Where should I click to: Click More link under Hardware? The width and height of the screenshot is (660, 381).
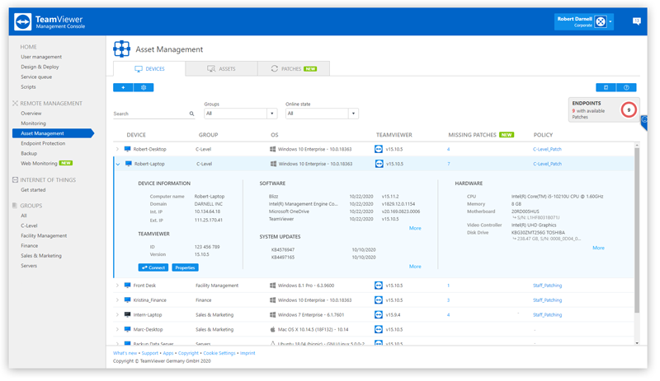598,248
